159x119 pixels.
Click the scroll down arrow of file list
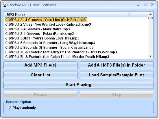point(151,56)
